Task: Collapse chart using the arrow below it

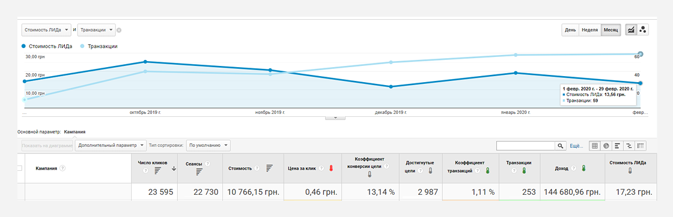Action: 336,117
